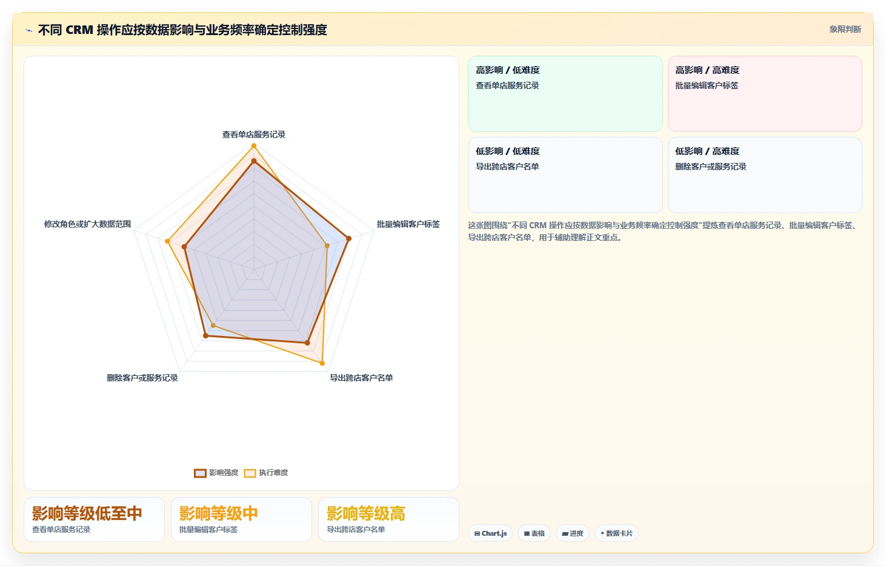Select the 删除客户或服务记录 radar axis label

pyautogui.click(x=142, y=378)
